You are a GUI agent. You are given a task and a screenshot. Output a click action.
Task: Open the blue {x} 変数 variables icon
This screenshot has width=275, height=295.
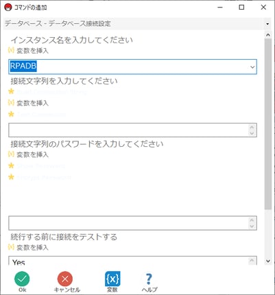pyautogui.click(x=112, y=279)
